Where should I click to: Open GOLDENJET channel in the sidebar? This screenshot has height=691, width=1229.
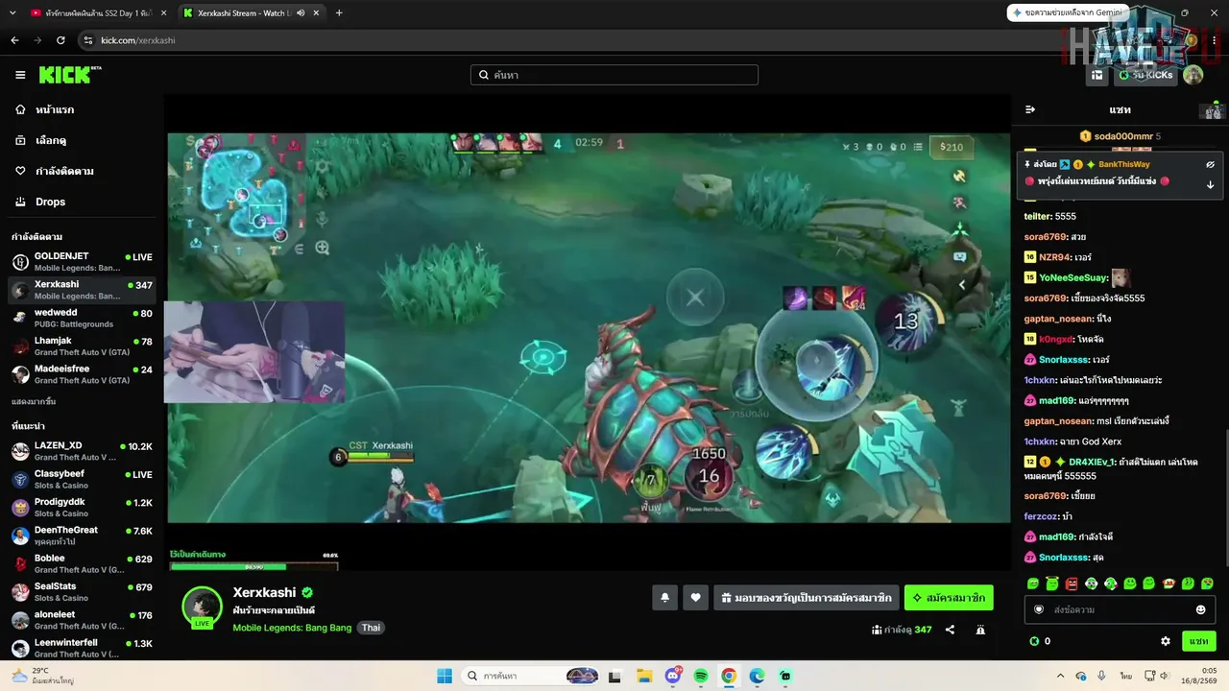click(82, 262)
